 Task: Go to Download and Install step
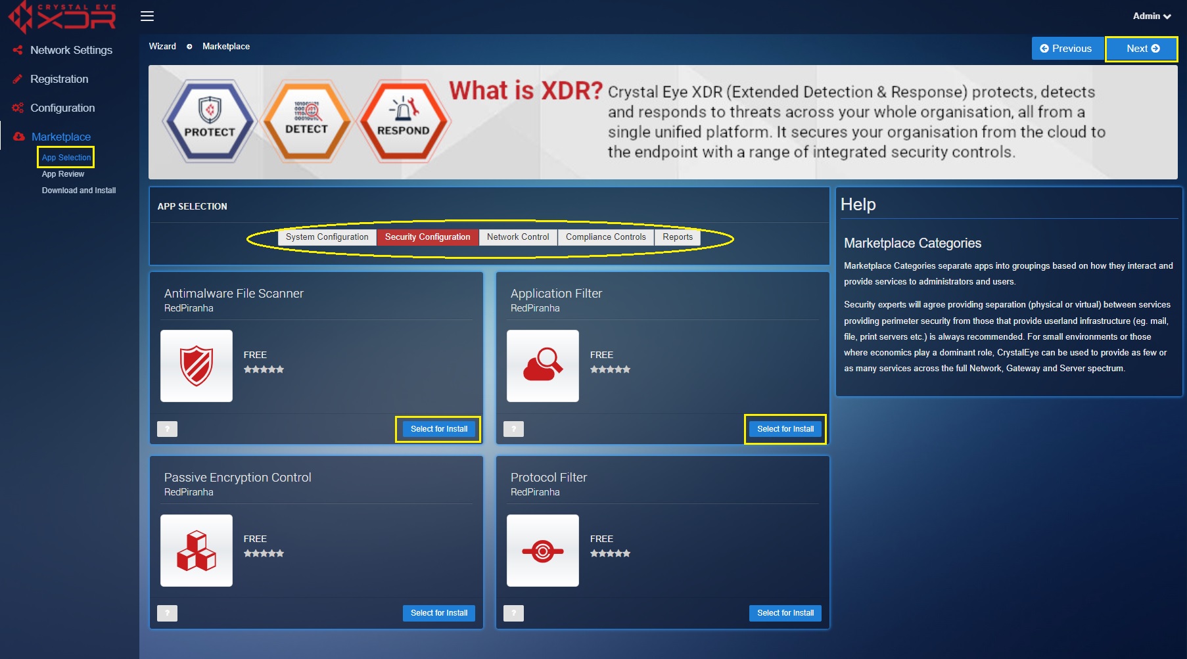[79, 191]
